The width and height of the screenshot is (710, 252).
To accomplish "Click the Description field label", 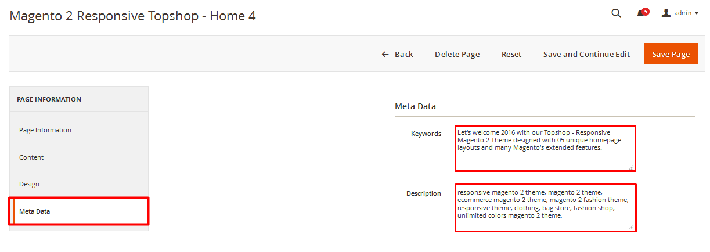I will (424, 193).
